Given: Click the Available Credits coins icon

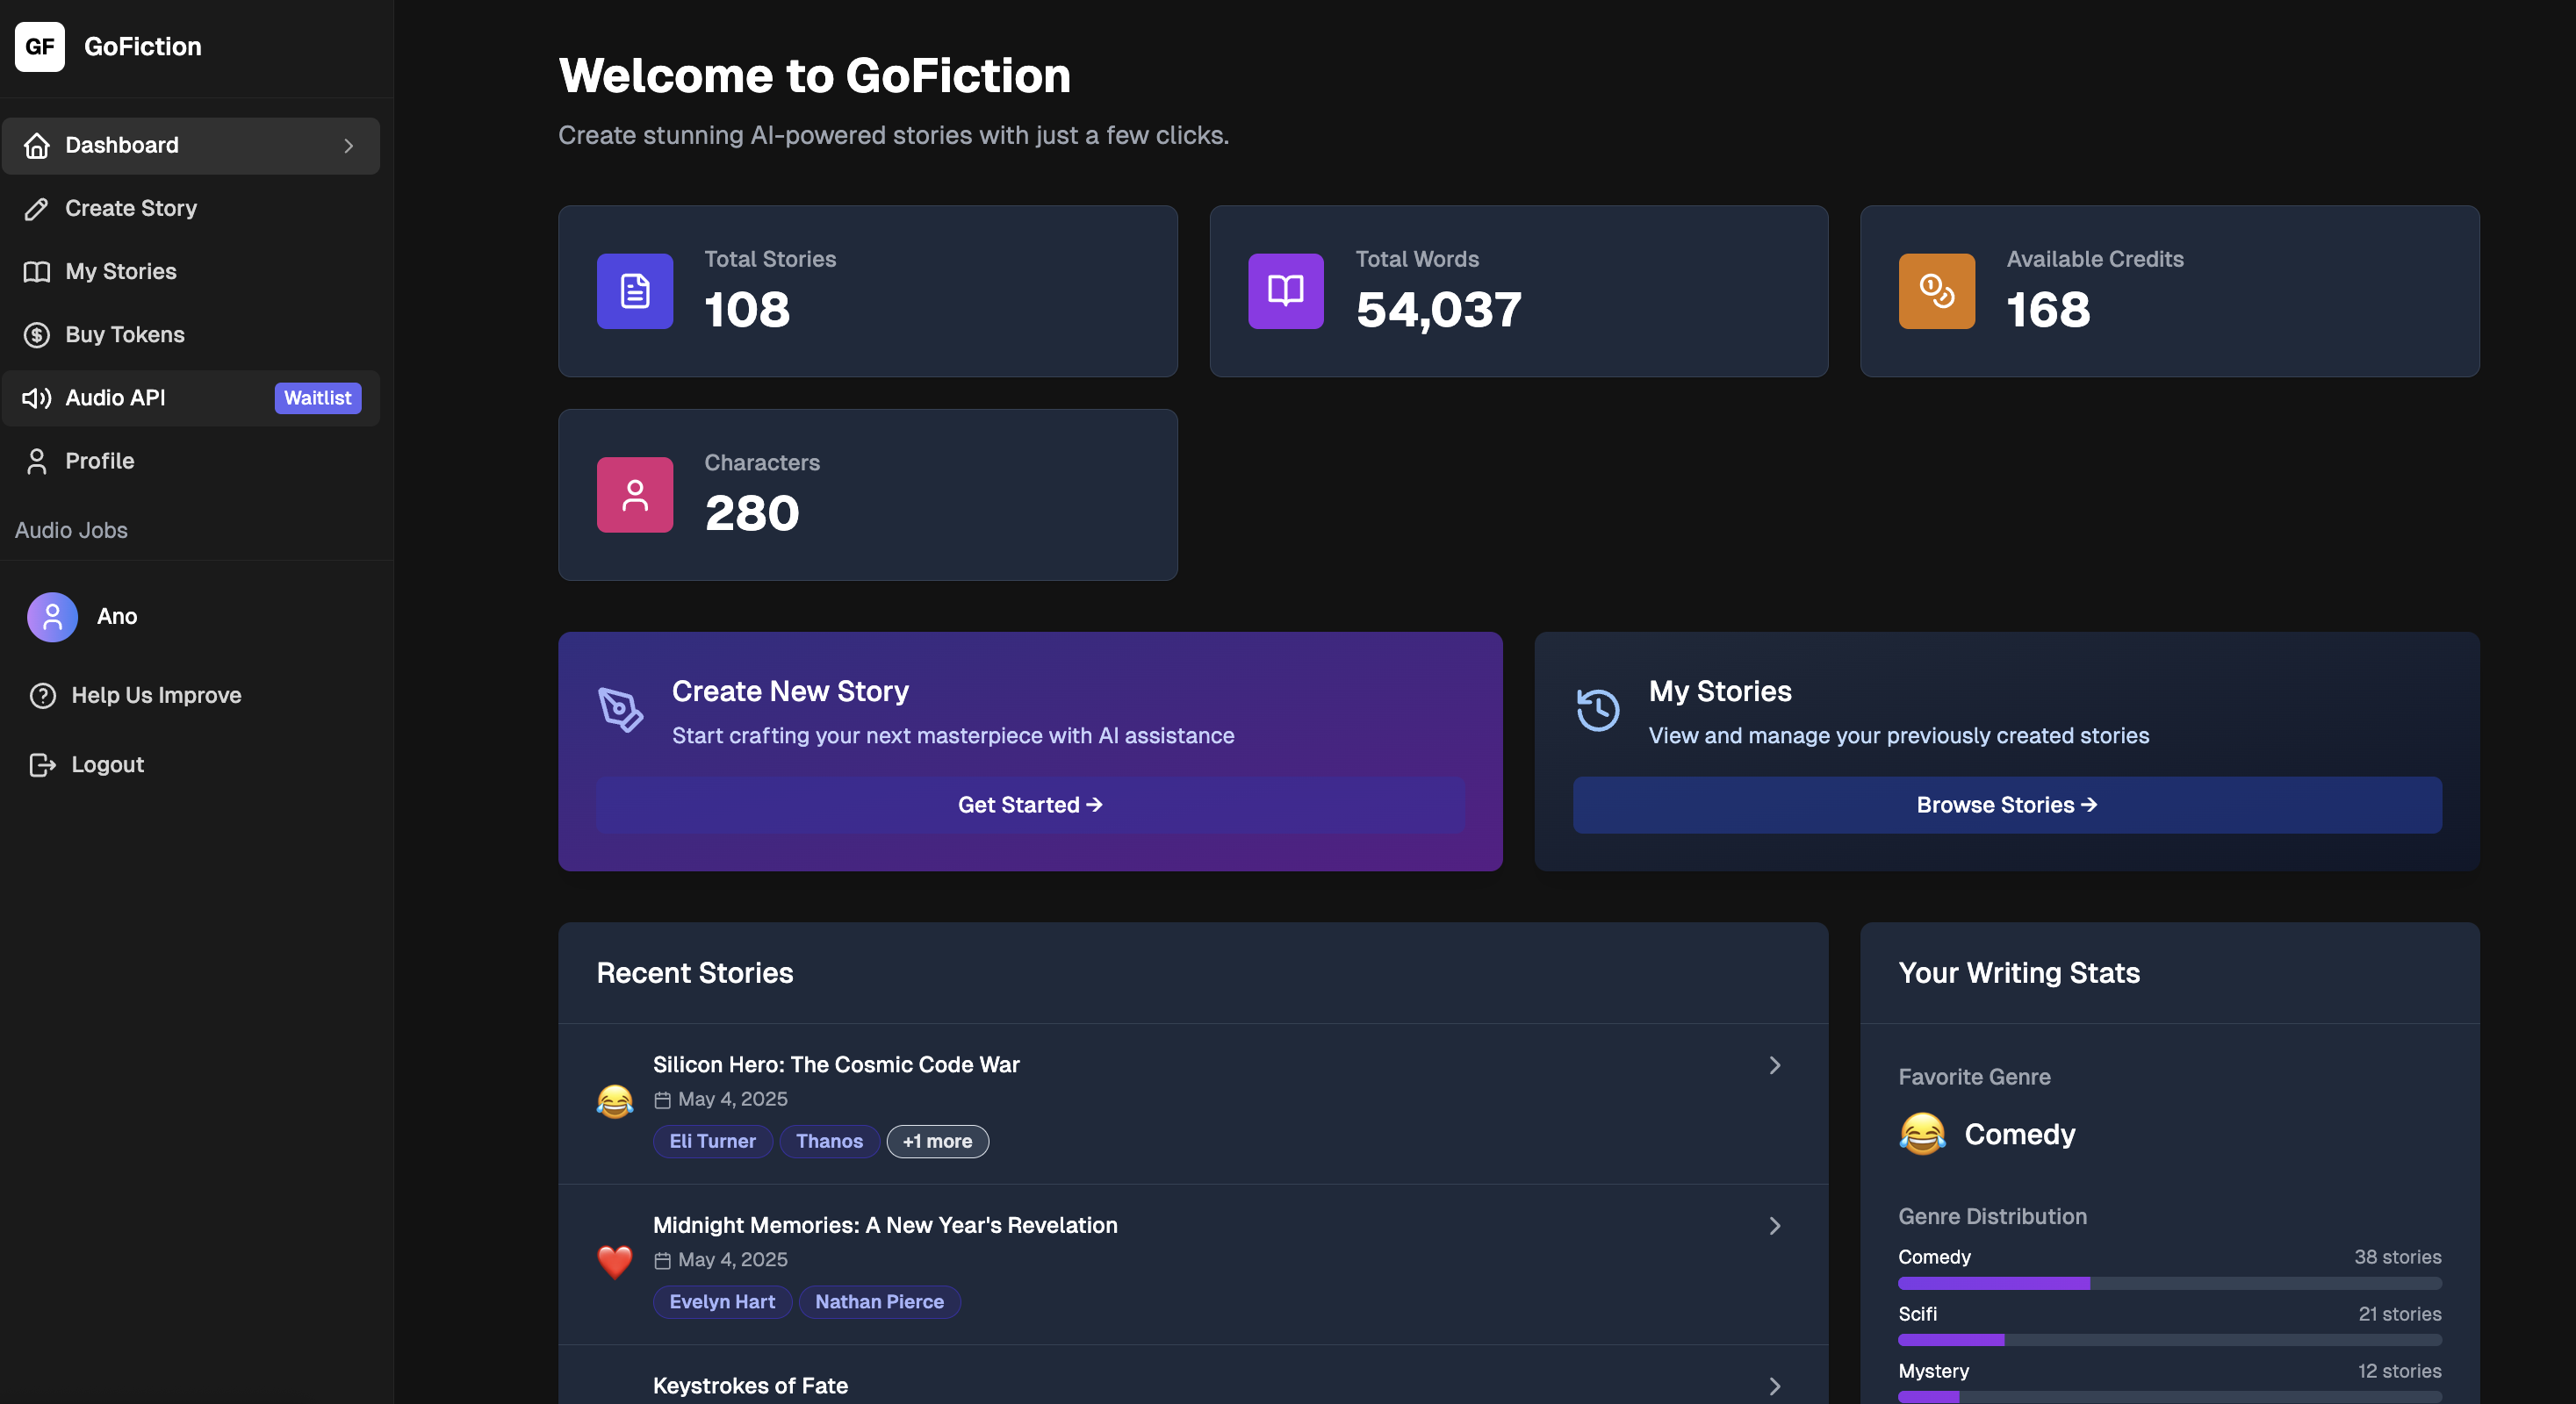Looking at the screenshot, I should (1936, 290).
